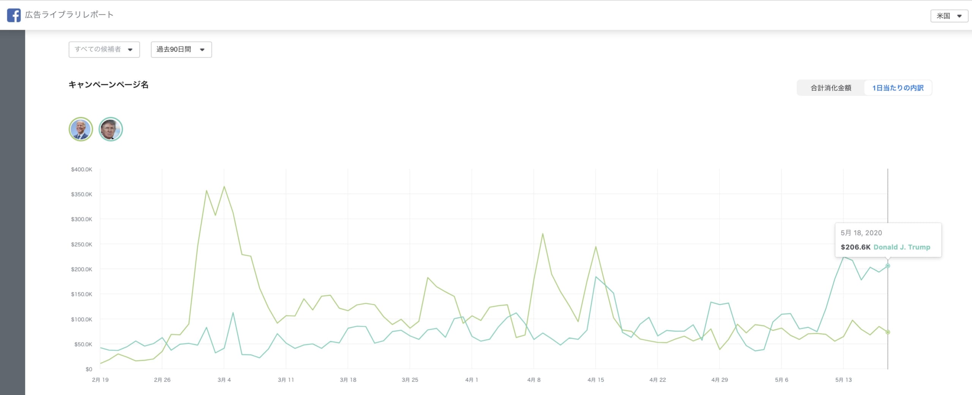Click the green-ringed candidate avatar
Viewport: 972px width, 395px height.
pyautogui.click(x=80, y=129)
